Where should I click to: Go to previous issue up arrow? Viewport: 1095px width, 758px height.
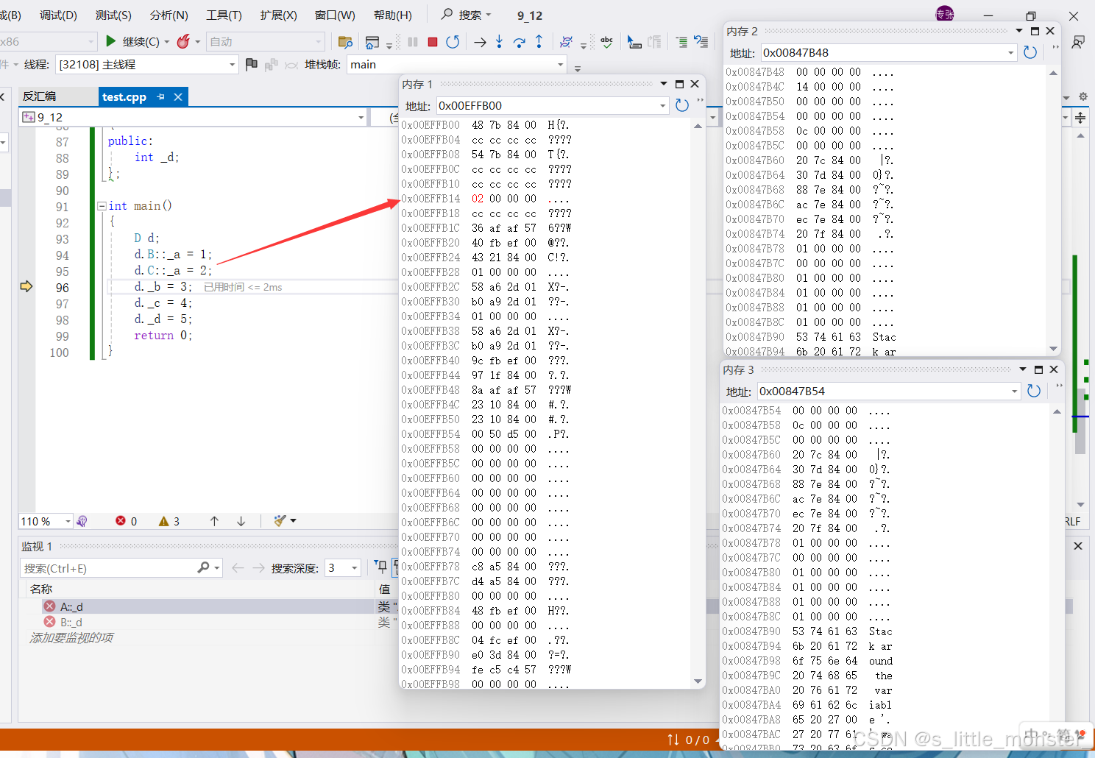[x=214, y=521]
